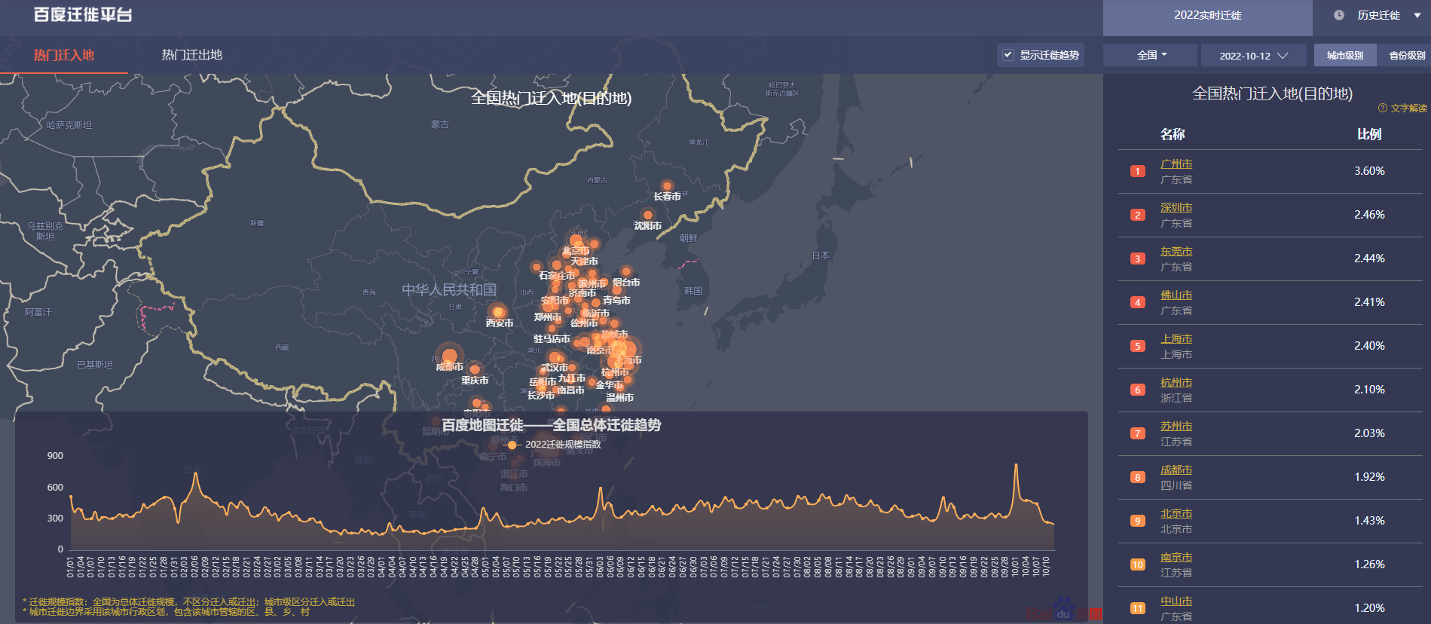Uncheck the 显示迁徙趋势 checkbox
Image resolution: width=1431 pixels, height=624 pixels.
point(1008,55)
